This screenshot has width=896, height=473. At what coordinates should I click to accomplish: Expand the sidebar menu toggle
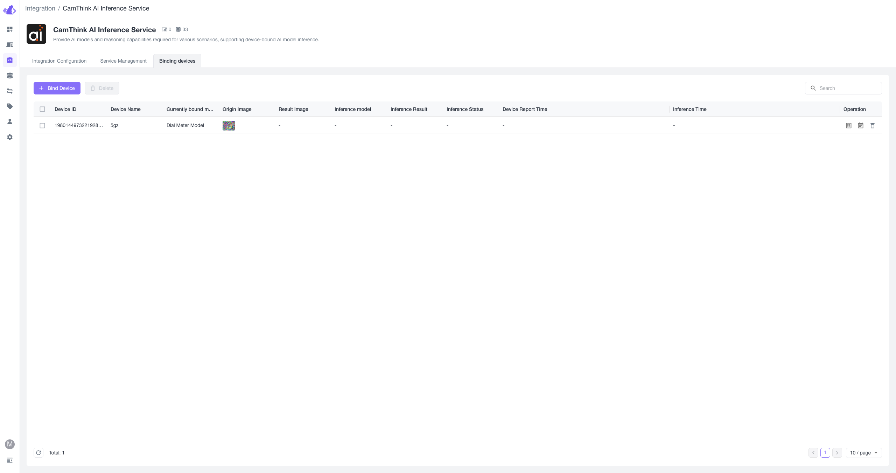(10, 460)
